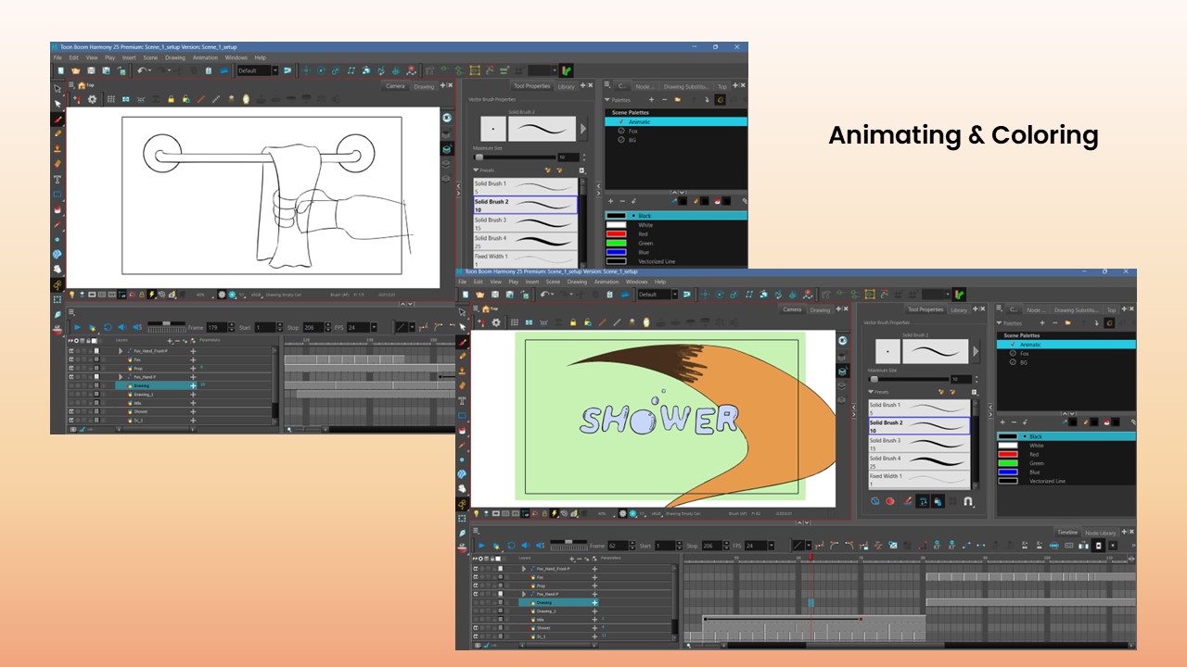Open the Scene menu in the Shower window
The height and width of the screenshot is (667, 1187).
click(x=553, y=282)
